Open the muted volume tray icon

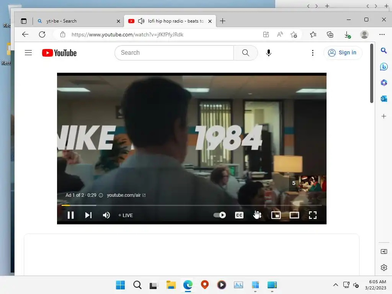pyautogui.click(x=356, y=285)
